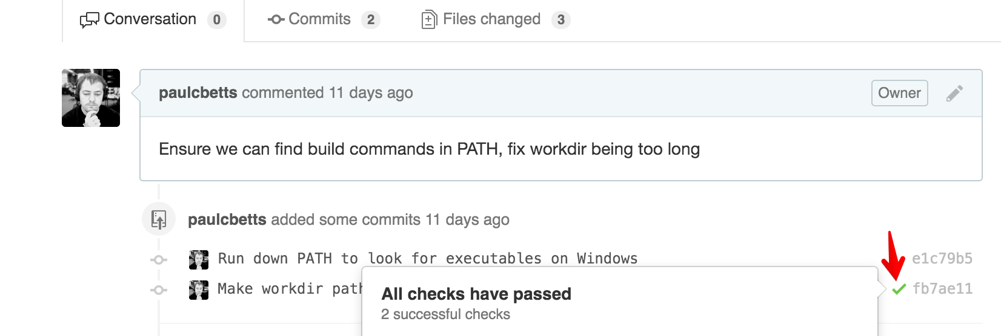
Task: Open paulcbetts profile from comment header
Action: (x=198, y=93)
